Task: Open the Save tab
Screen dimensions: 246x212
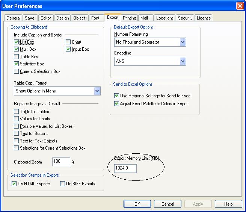Action: pyautogui.click(x=30, y=18)
